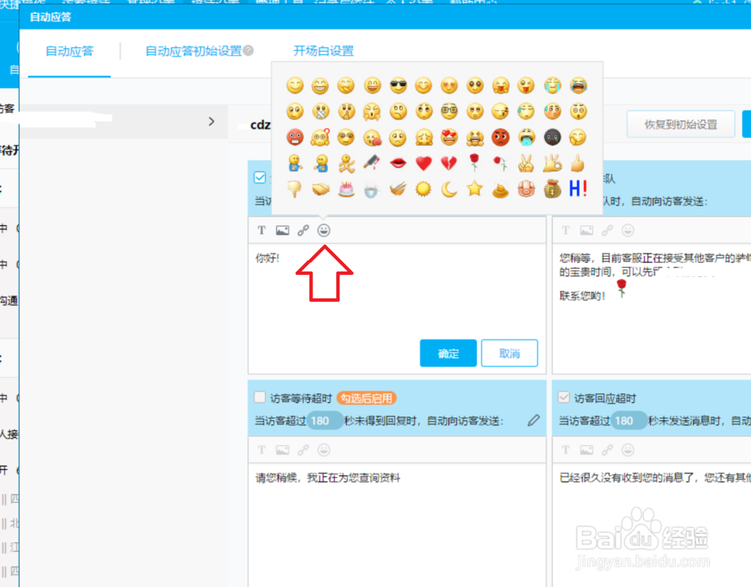751x587 pixels.
Task: Click the pencil edit icon for timeout message
Action: tap(534, 421)
